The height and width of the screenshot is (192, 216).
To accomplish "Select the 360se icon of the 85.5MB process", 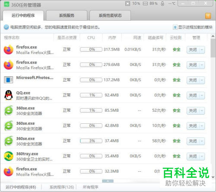I will point(9,110).
